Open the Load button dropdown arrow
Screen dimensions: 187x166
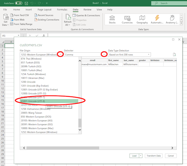(140, 156)
